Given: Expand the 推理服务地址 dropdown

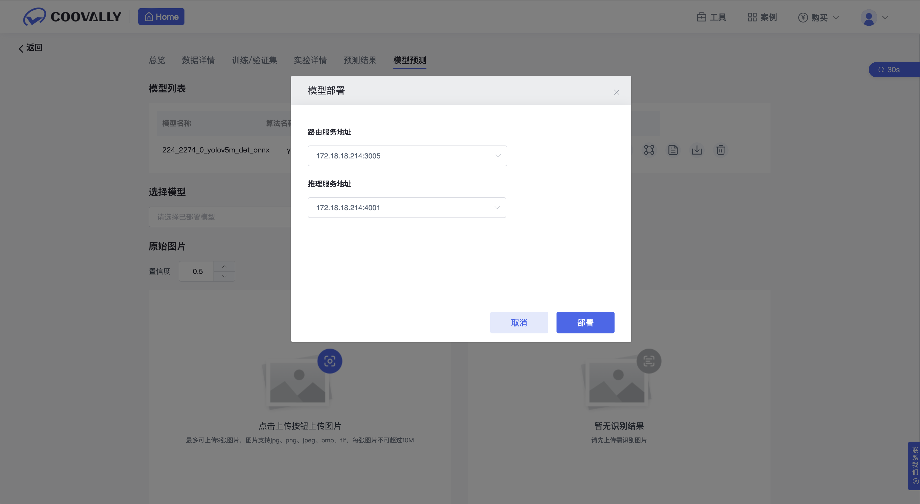Looking at the screenshot, I should click(x=406, y=207).
